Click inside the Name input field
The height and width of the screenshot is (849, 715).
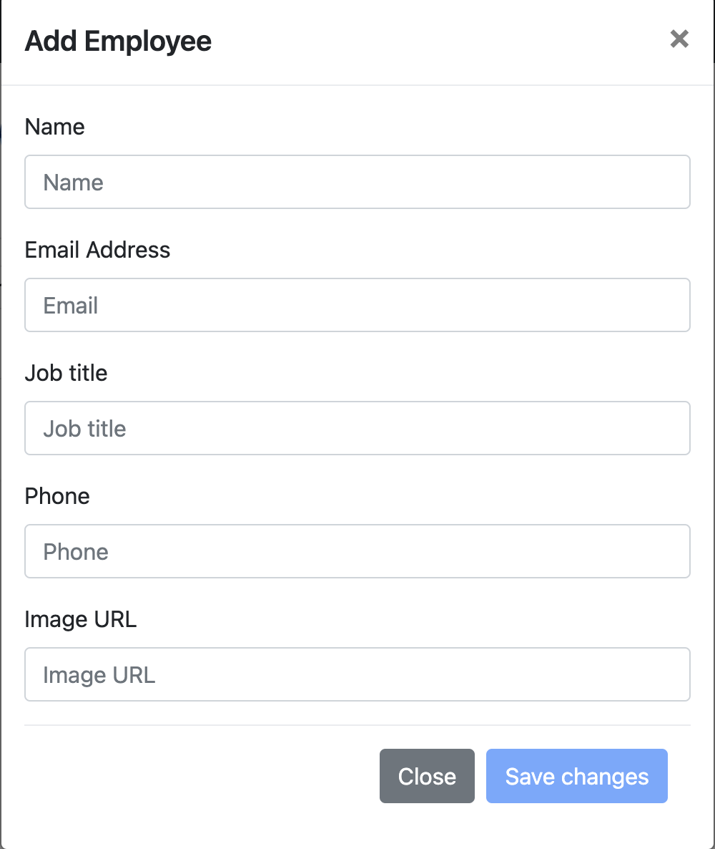(357, 182)
